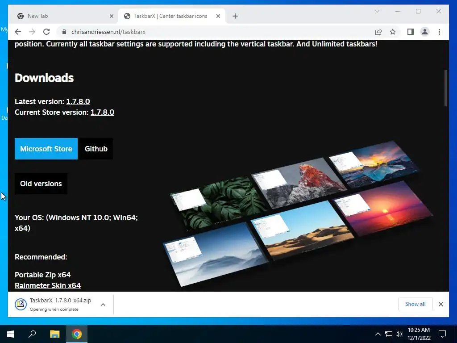Viewport: 457px width, 343px height.
Task: Close the New Tab tab
Action: [111, 16]
